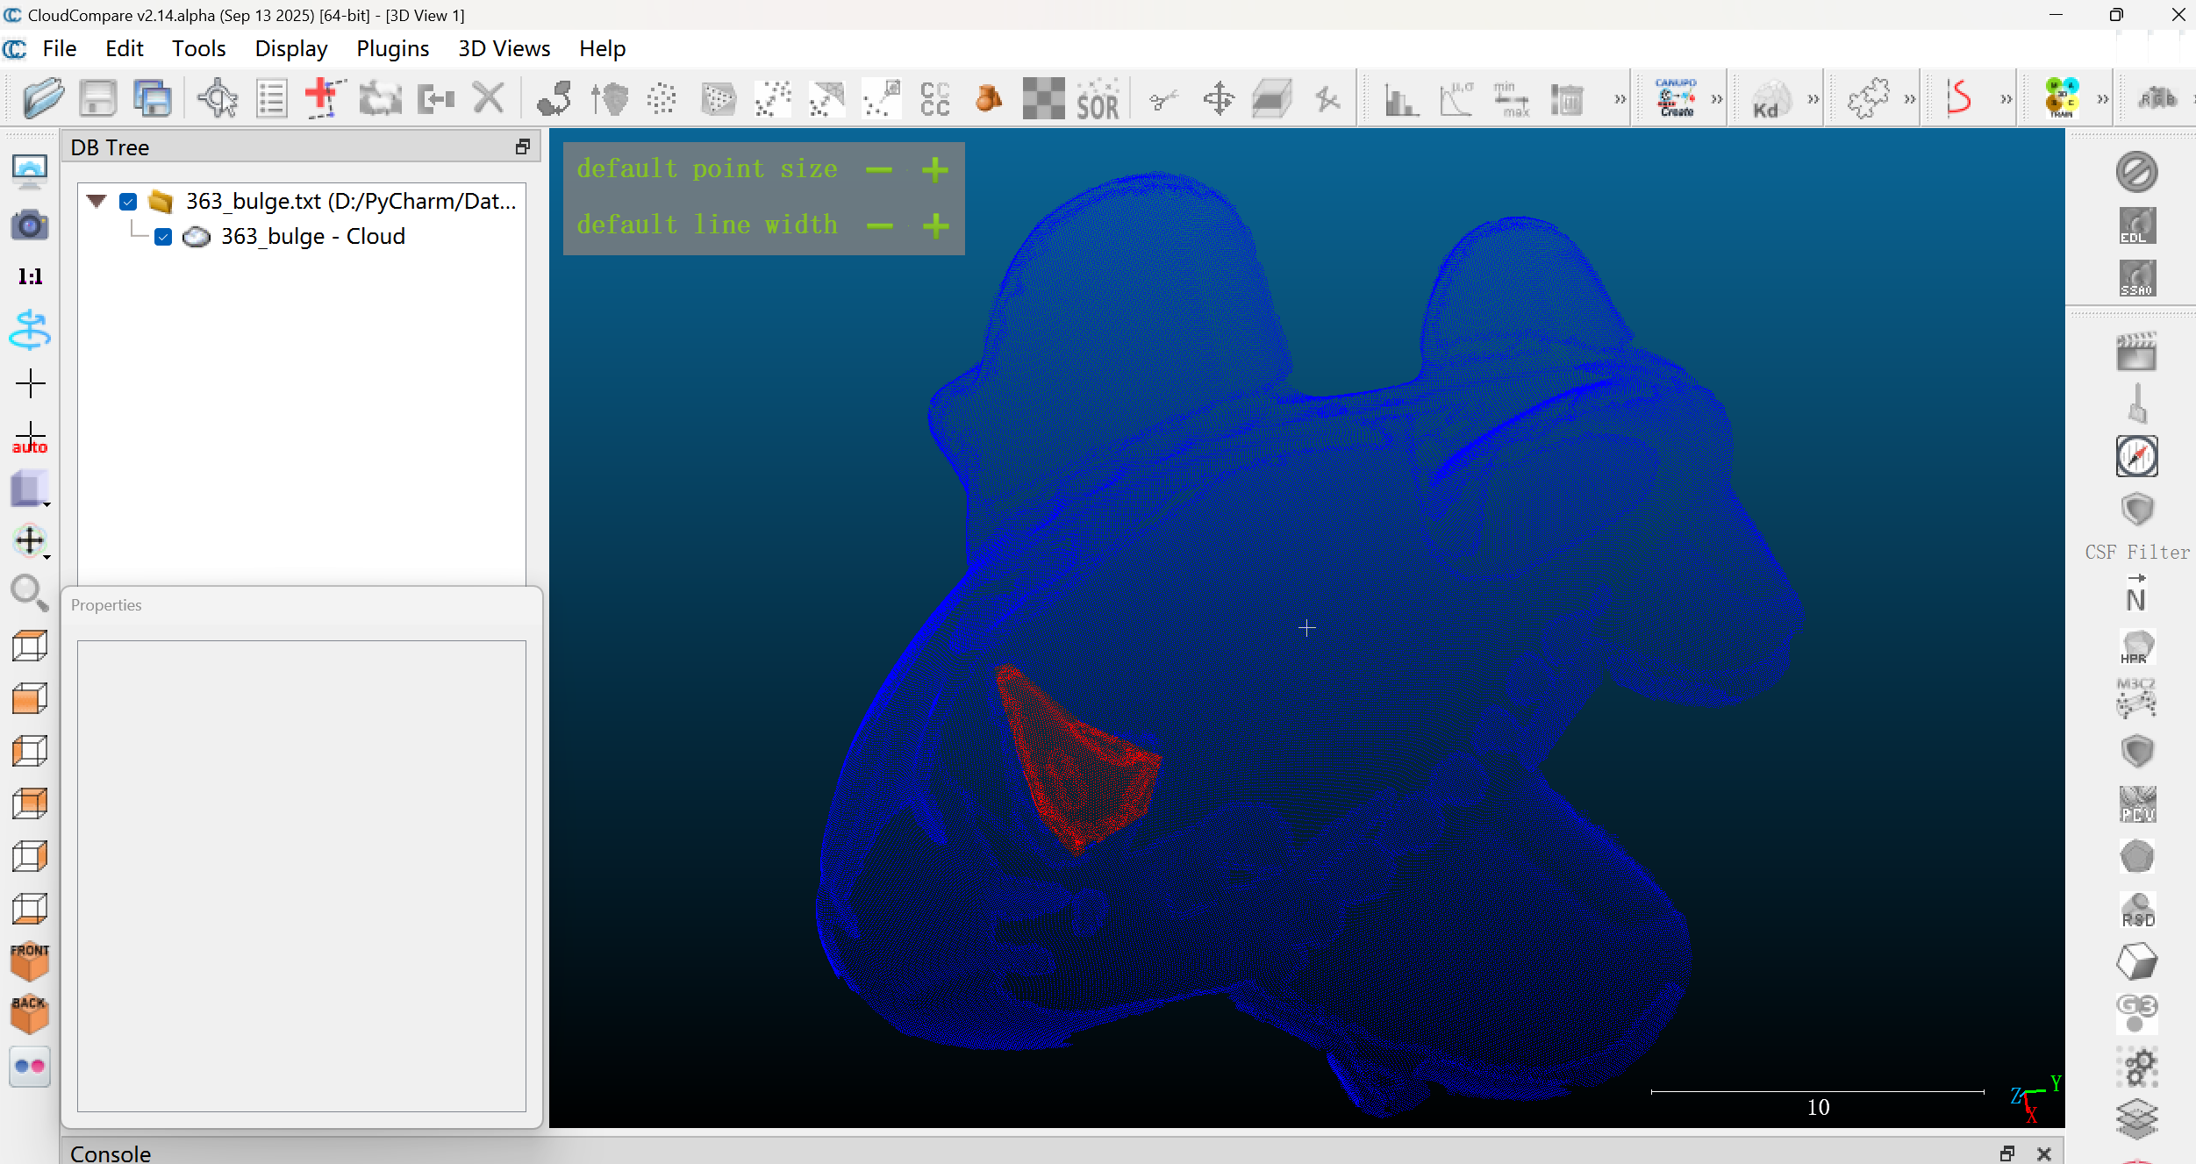This screenshot has width=2196, height=1164.
Task: Uncheck the 363_bulge.txt visibility checkbox
Action: [x=128, y=201]
